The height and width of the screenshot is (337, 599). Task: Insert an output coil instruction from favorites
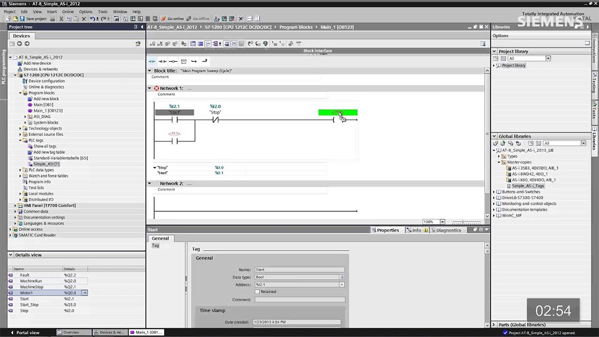coord(173,61)
